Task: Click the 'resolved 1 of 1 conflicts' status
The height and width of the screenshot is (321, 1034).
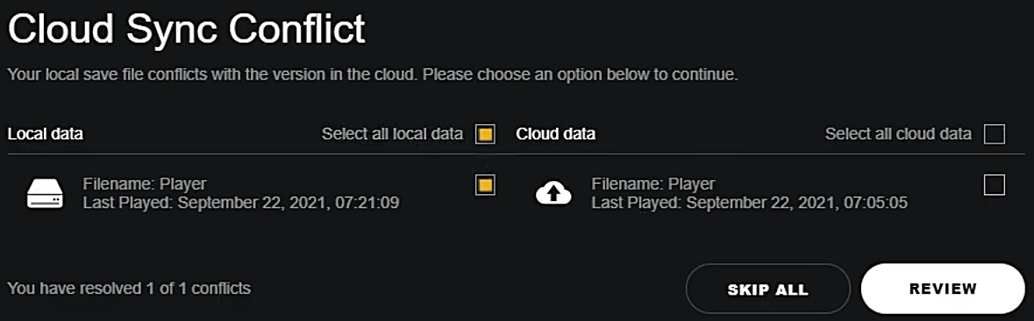Action: pos(129,288)
